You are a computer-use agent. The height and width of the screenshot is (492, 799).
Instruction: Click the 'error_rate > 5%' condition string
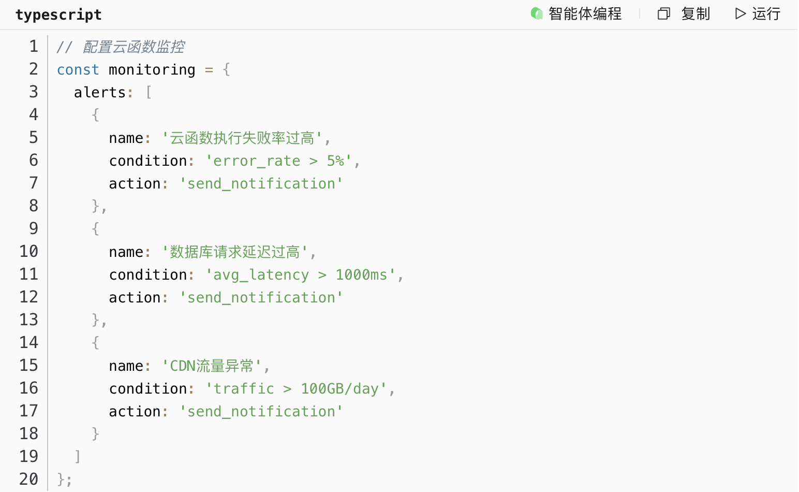278,161
